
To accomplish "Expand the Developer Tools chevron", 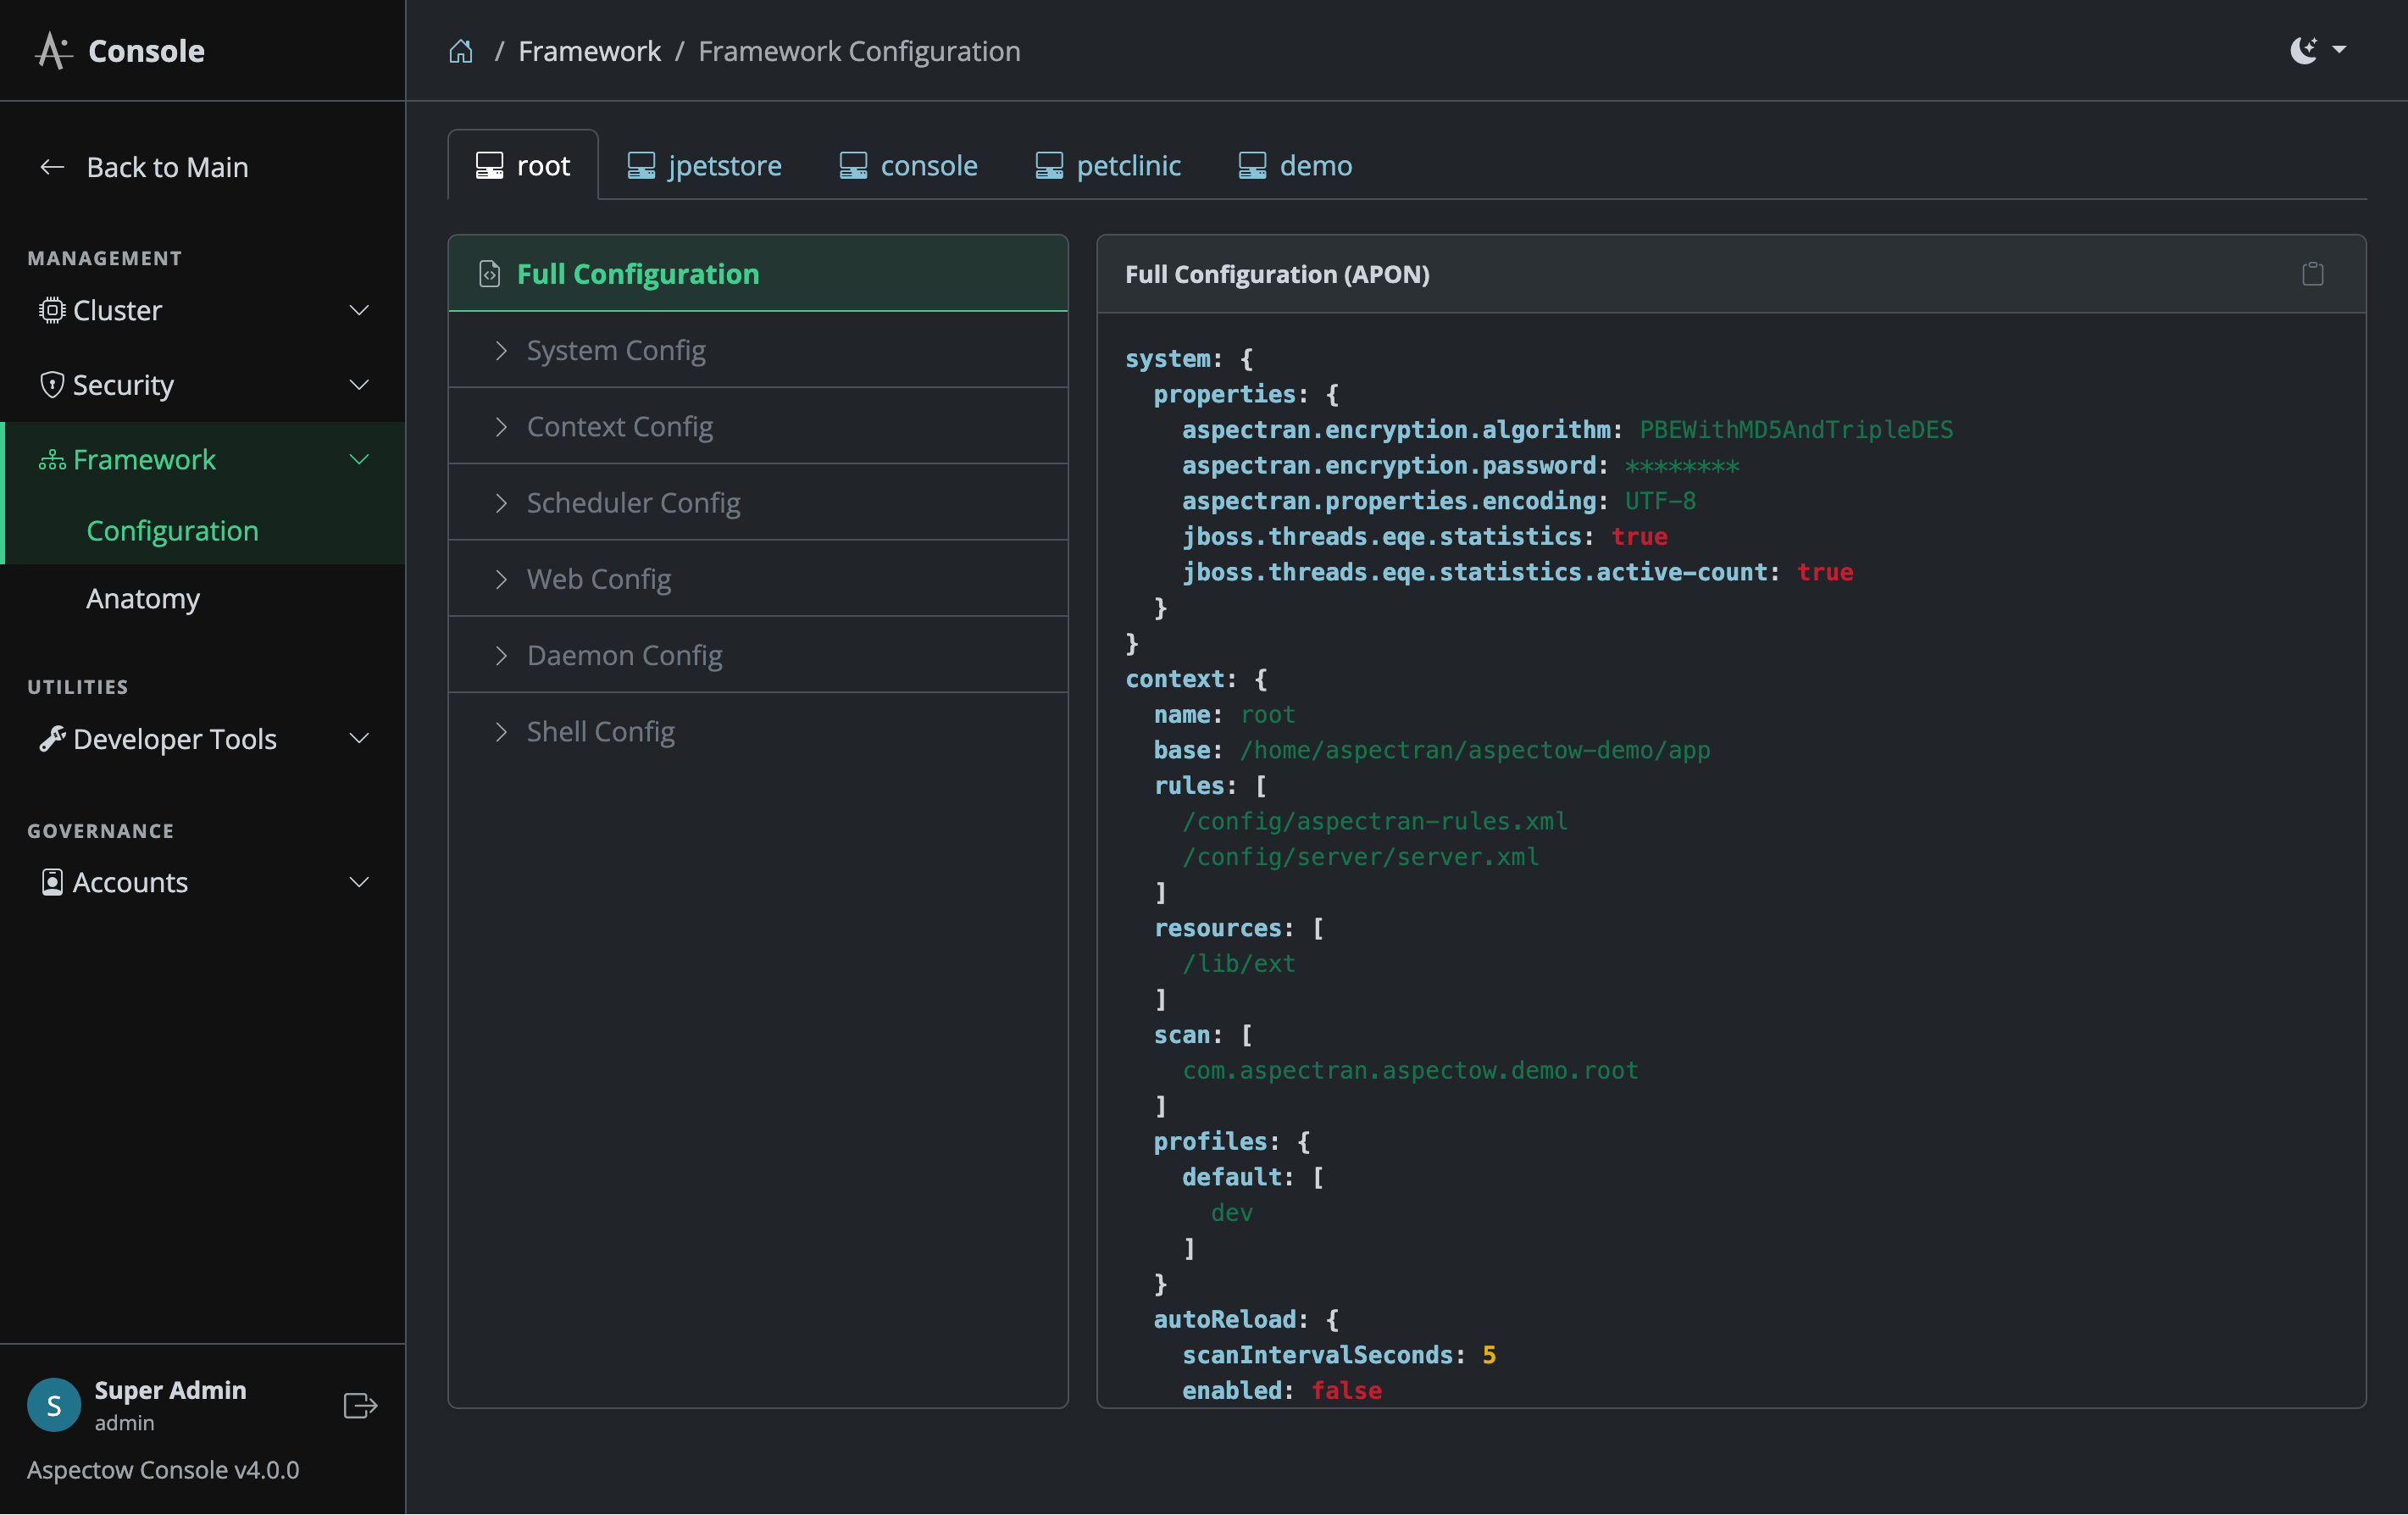I will point(359,738).
